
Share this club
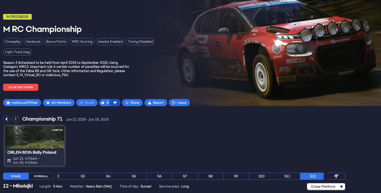point(132,103)
